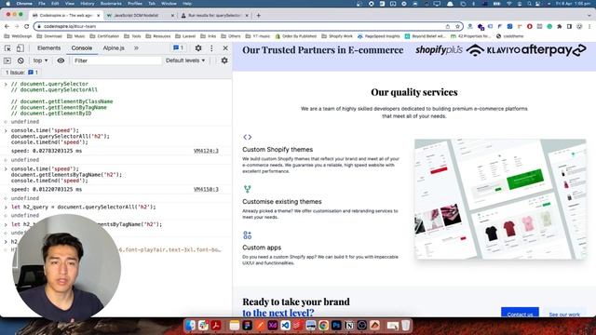The width and height of the screenshot is (596, 335).
Task: Open Photoshop from the Dock
Action: [x=336, y=325]
